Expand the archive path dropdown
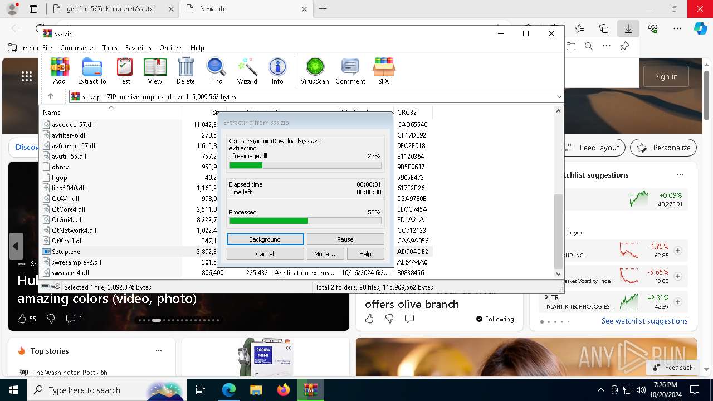 point(559,96)
